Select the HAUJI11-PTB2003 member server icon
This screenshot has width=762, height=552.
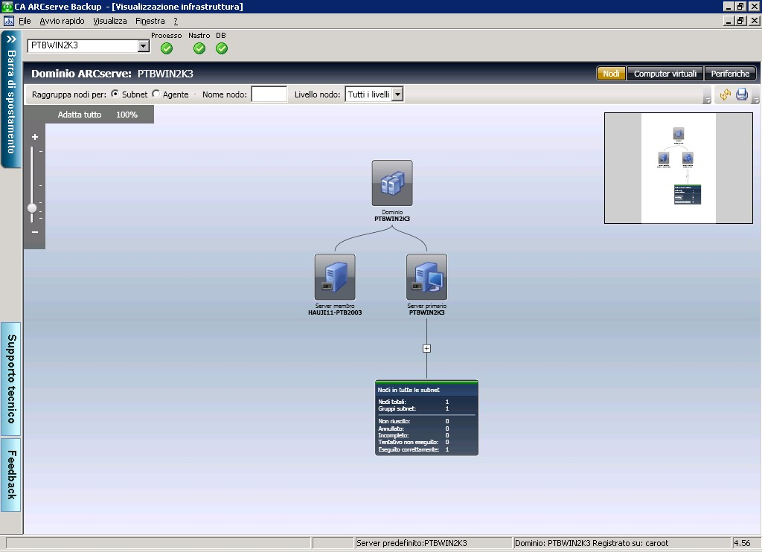[335, 277]
